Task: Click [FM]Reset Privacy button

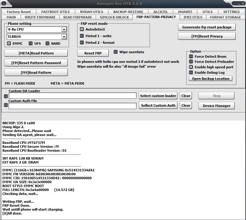Action: 207,36
